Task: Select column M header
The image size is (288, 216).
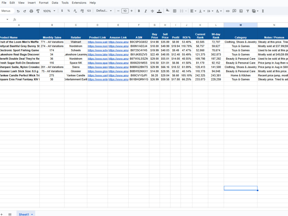Action: 240,25
